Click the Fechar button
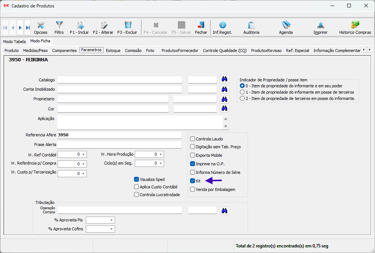 coord(201,27)
